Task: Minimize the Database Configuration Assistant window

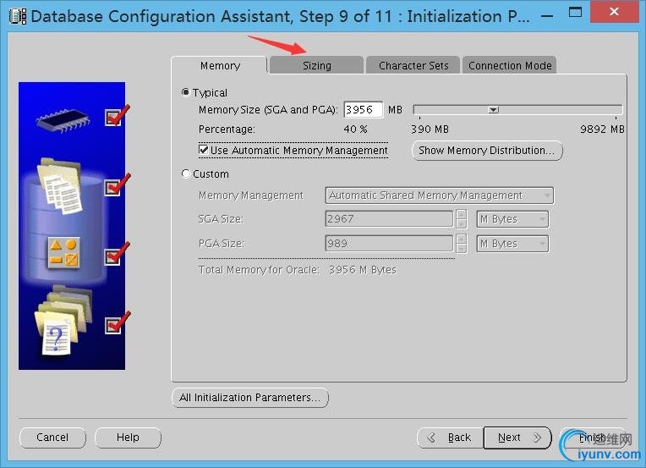Action: (x=547, y=16)
